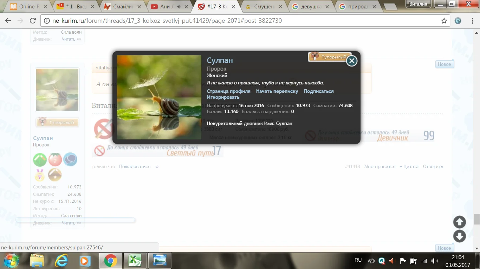Image resolution: width=480 pixels, height=269 pixels.
Task: Click the Новое label above the post
Action: pyautogui.click(x=445, y=64)
